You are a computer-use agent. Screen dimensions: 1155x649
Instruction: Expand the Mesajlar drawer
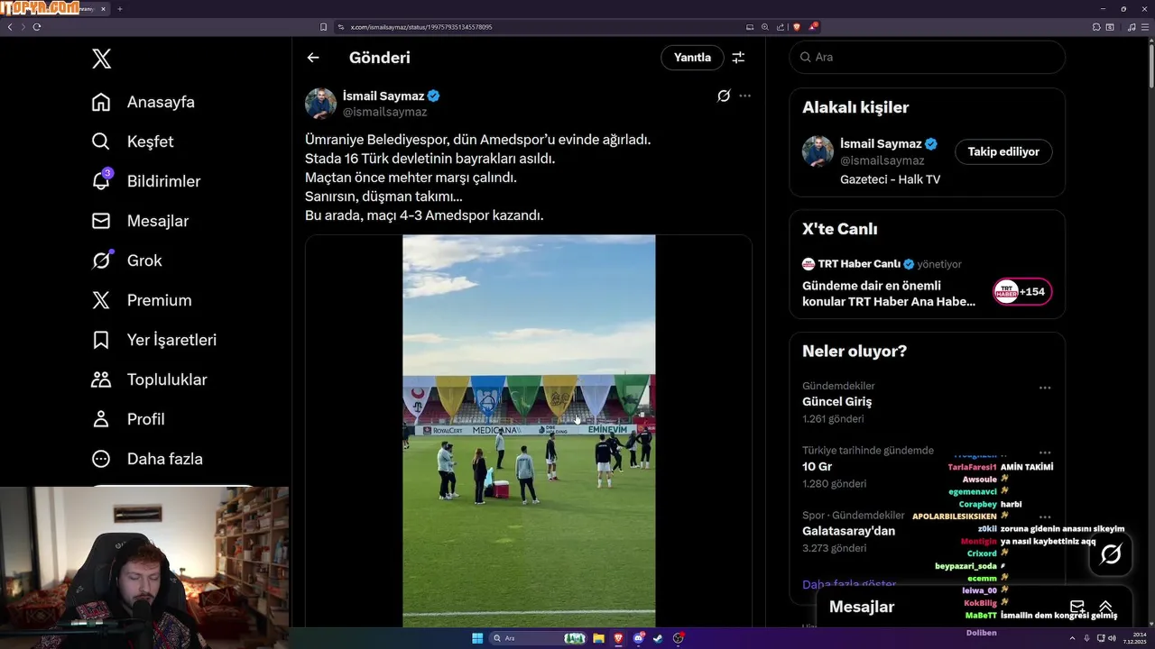(1105, 607)
